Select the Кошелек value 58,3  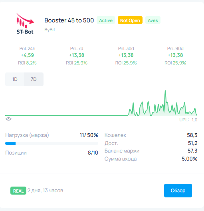[x=192, y=135]
